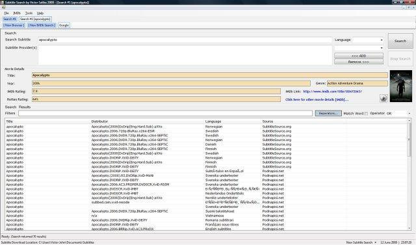Select the subbed.cam.xvid-recode result row

tap(206, 202)
